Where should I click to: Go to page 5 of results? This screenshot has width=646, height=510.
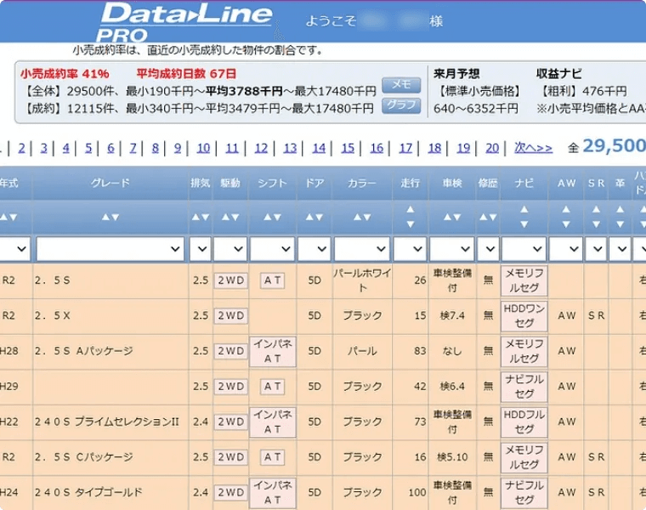[x=88, y=148]
